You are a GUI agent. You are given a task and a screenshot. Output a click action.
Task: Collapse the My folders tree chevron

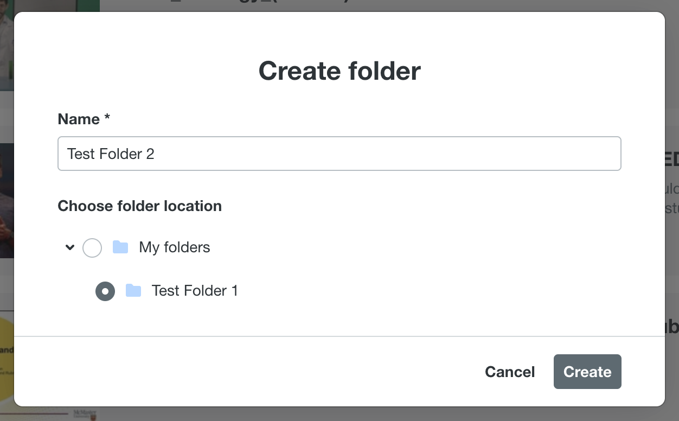click(70, 247)
